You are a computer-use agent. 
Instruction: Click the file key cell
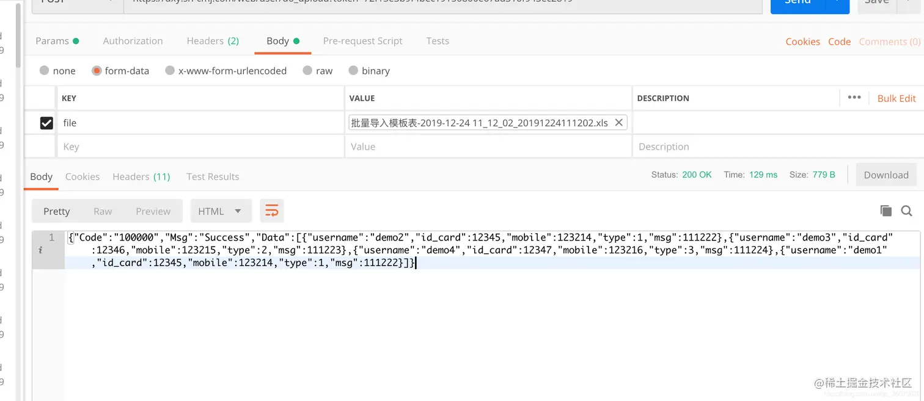201,123
